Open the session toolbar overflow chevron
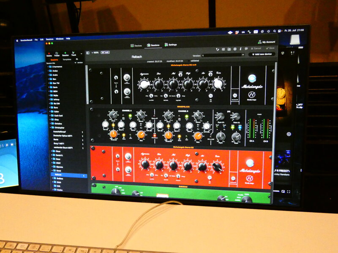Screen dimensions: 338x253 click(81, 54)
